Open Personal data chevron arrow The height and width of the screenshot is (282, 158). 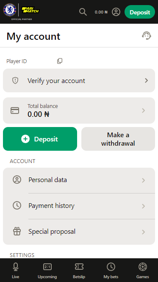pyautogui.click(x=144, y=180)
